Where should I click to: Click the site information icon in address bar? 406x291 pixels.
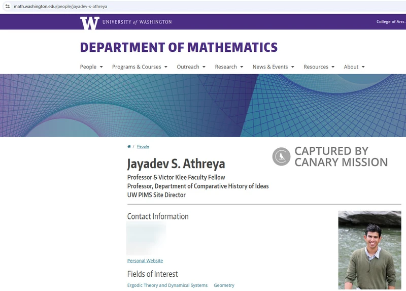[x=8, y=6]
